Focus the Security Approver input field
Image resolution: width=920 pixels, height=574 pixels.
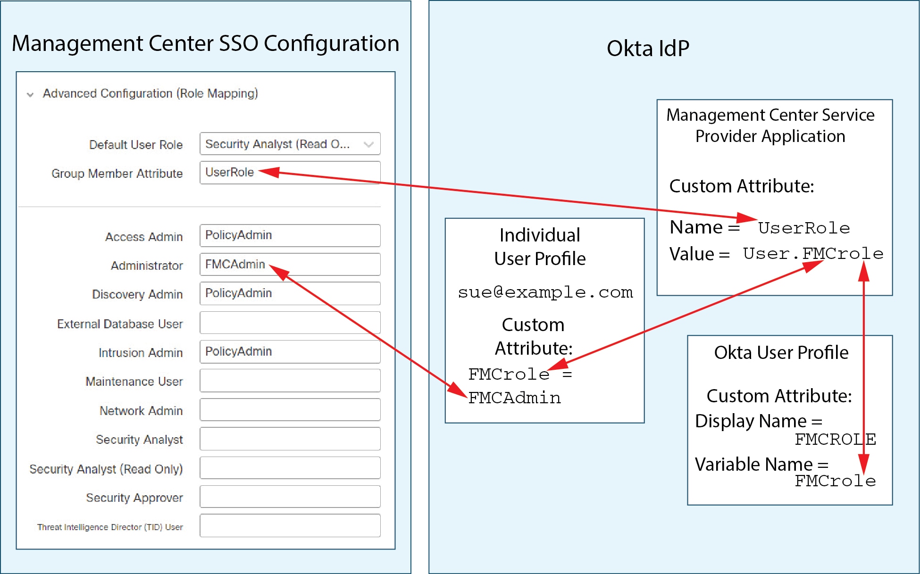pyautogui.click(x=290, y=497)
